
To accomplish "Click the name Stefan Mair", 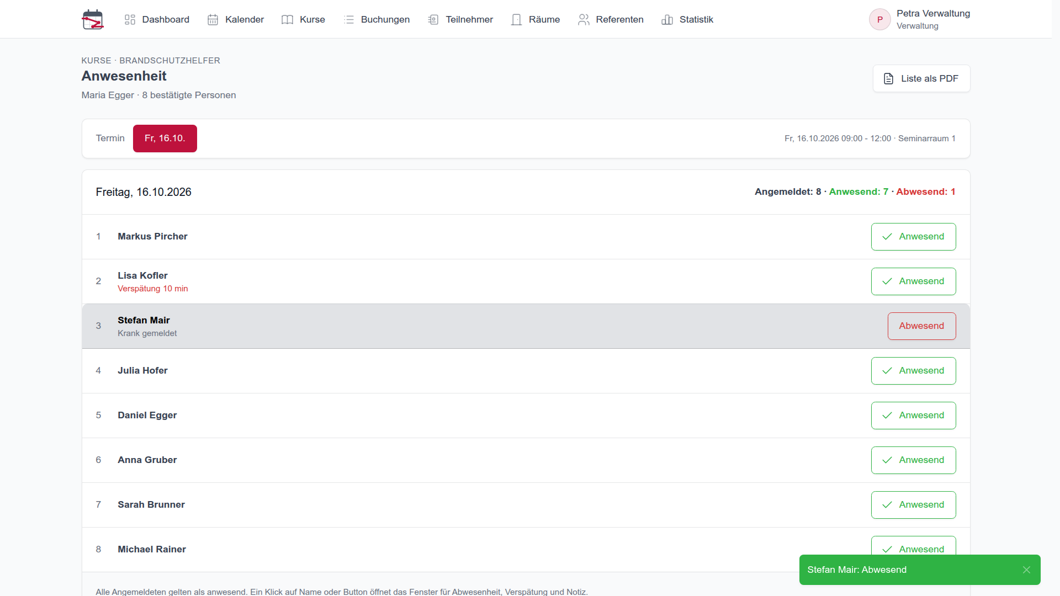I will pyautogui.click(x=144, y=320).
